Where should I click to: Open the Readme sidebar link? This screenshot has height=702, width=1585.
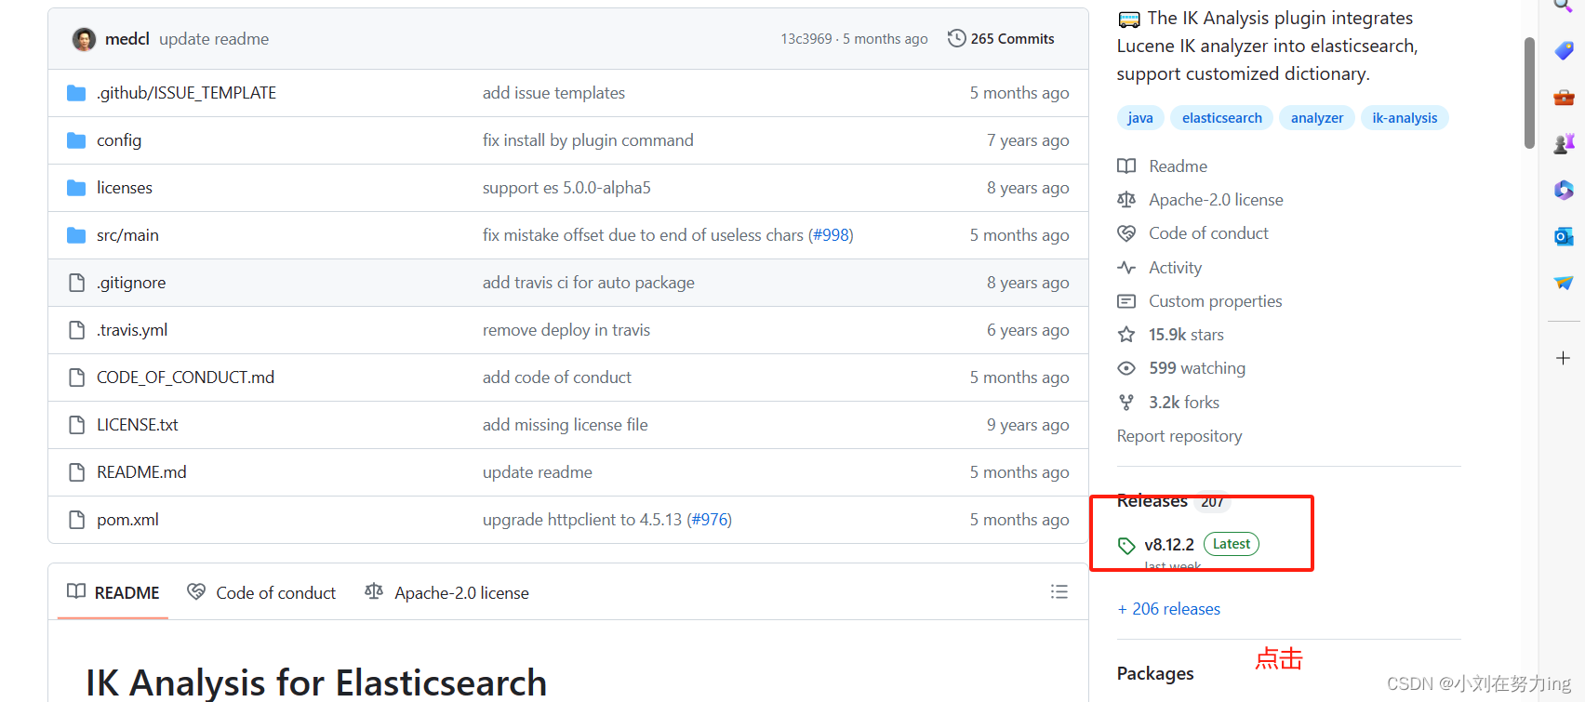pyautogui.click(x=1178, y=166)
